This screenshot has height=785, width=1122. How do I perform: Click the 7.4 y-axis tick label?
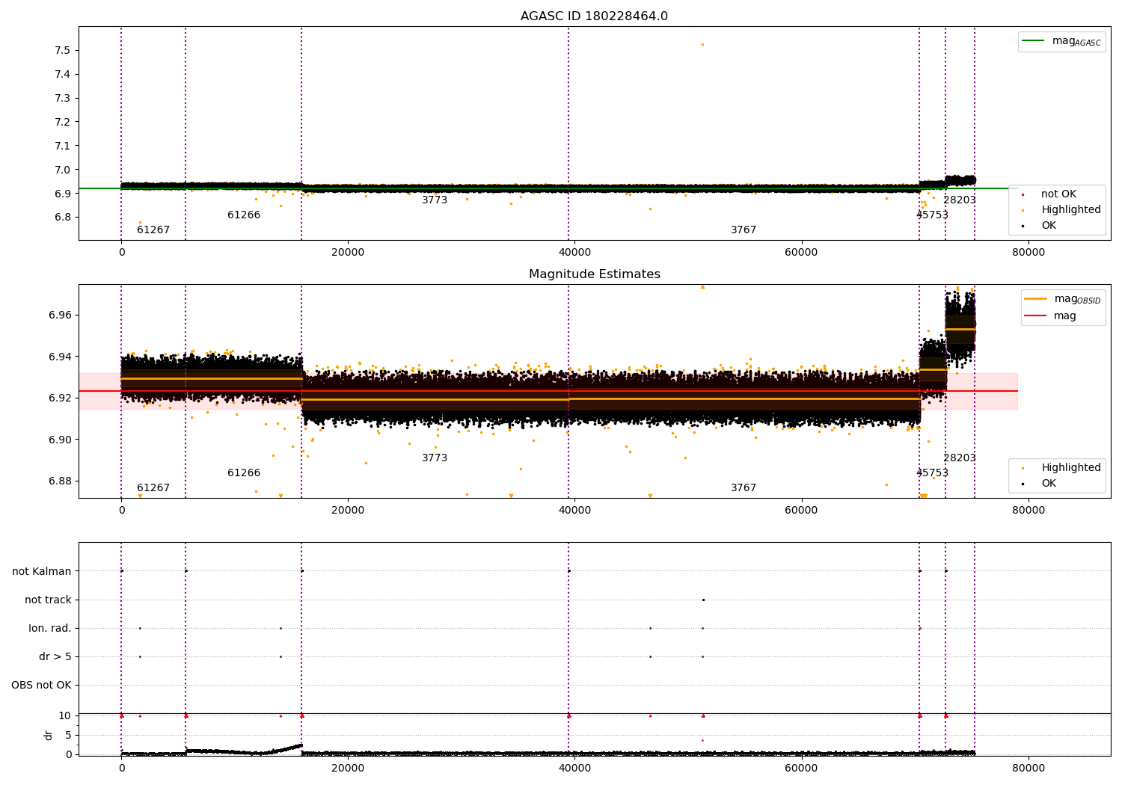pos(63,75)
